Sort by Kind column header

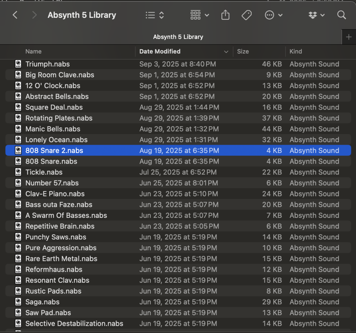pos(295,52)
